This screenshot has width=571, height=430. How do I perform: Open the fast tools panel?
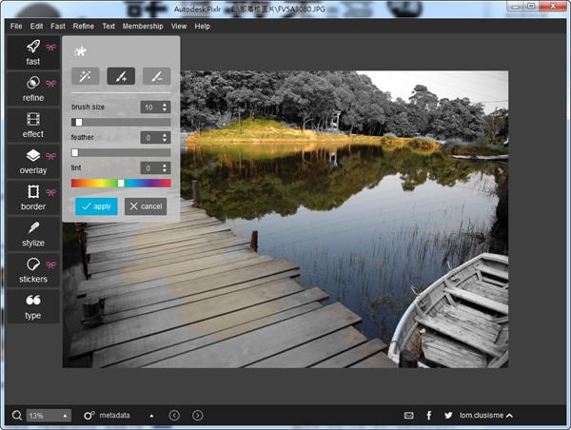coord(33,52)
